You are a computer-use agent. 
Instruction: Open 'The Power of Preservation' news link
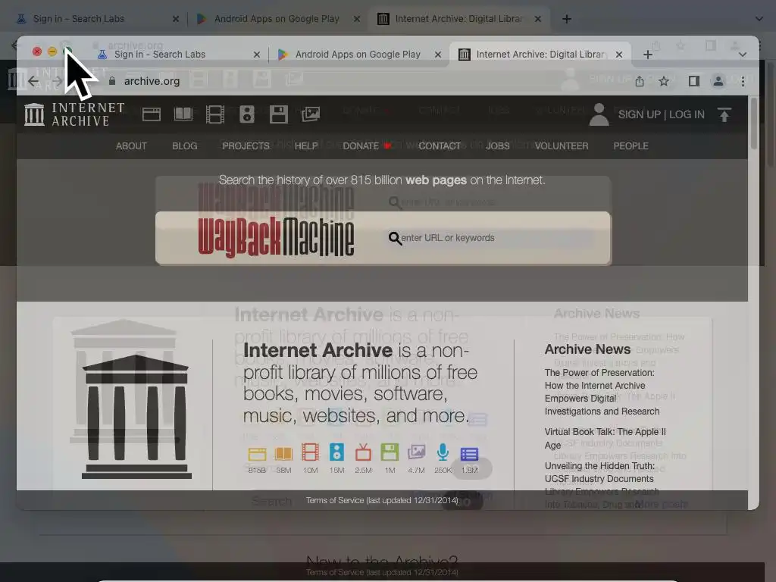coord(602,392)
